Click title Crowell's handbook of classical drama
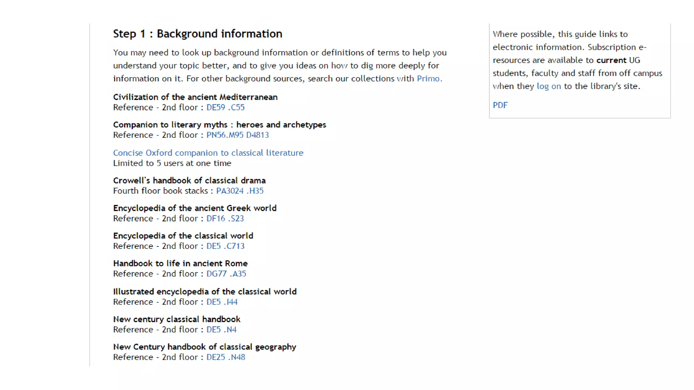The image size is (694, 390). (189, 180)
